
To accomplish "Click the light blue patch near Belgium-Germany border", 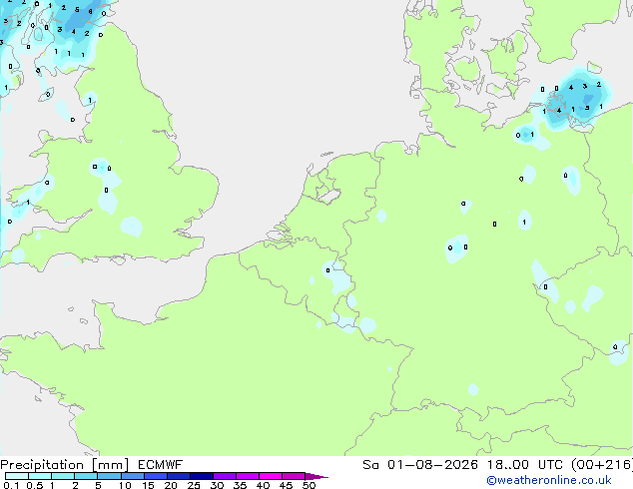I will 338,278.
